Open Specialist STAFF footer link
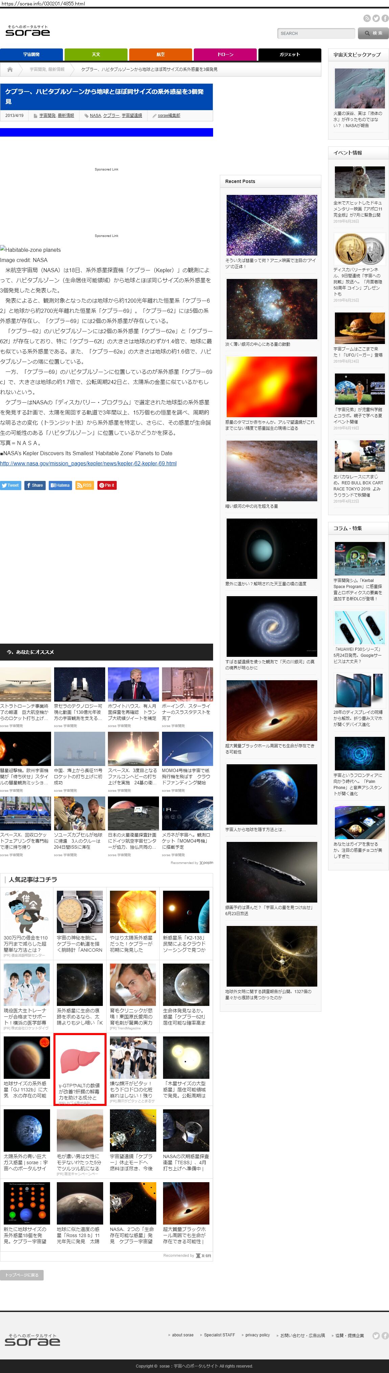The image size is (389, 1373). point(219,1335)
